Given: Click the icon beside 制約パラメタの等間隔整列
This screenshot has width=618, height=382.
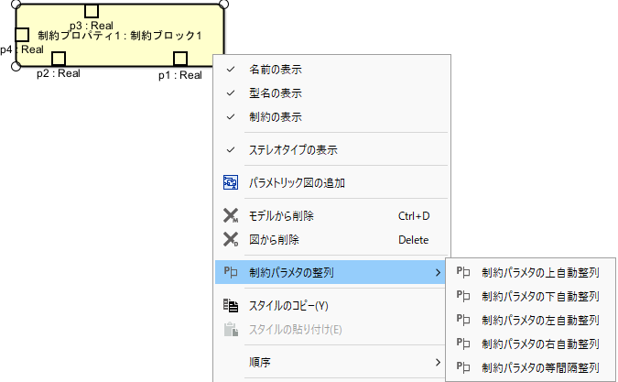Looking at the screenshot, I should click(463, 367).
